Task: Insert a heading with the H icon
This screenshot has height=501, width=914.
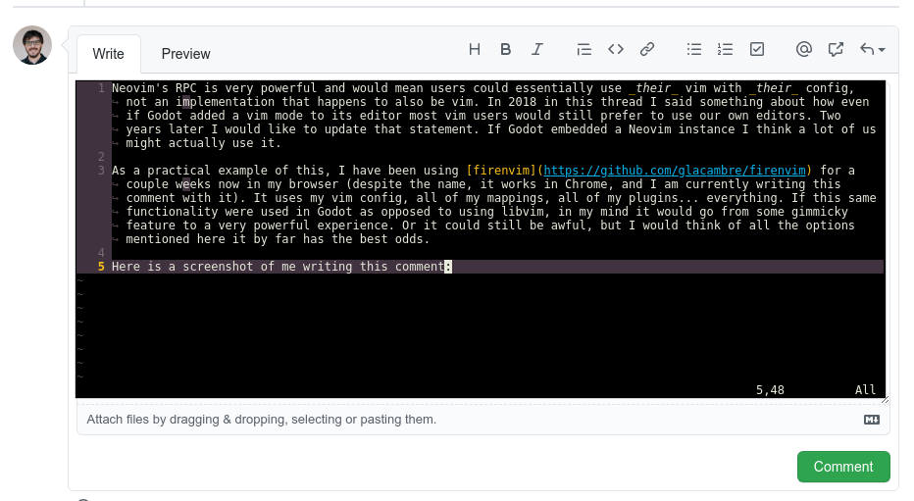Action: (x=475, y=50)
